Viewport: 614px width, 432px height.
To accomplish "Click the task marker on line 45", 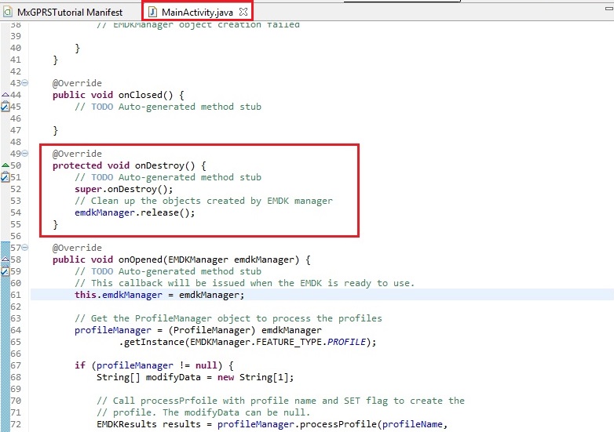I will [5, 107].
